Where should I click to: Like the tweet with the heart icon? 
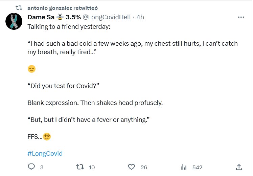[132, 167]
